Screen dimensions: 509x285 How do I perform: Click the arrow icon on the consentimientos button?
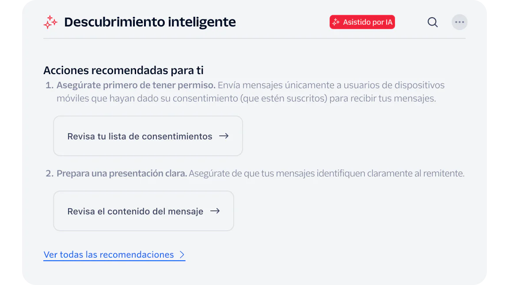[x=224, y=136]
